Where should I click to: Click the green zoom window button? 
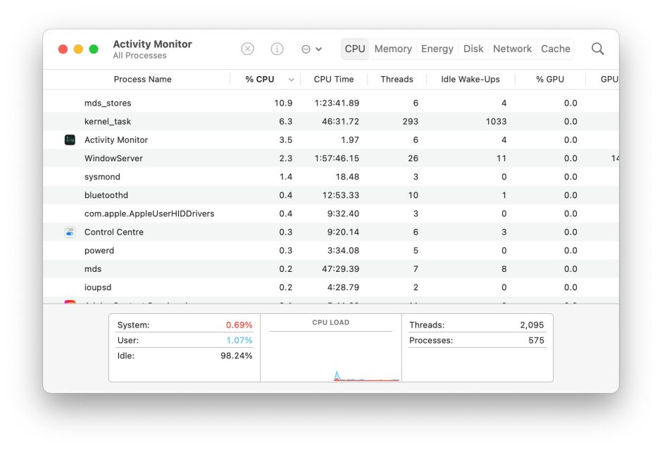94,49
